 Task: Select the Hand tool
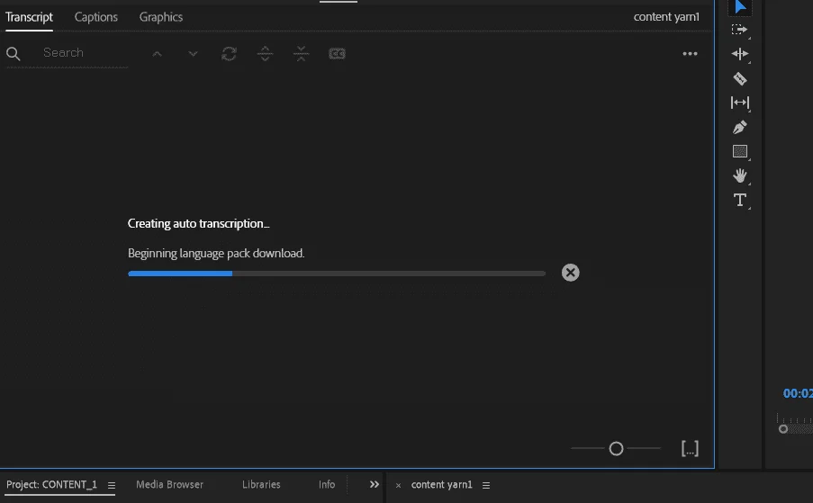click(740, 175)
